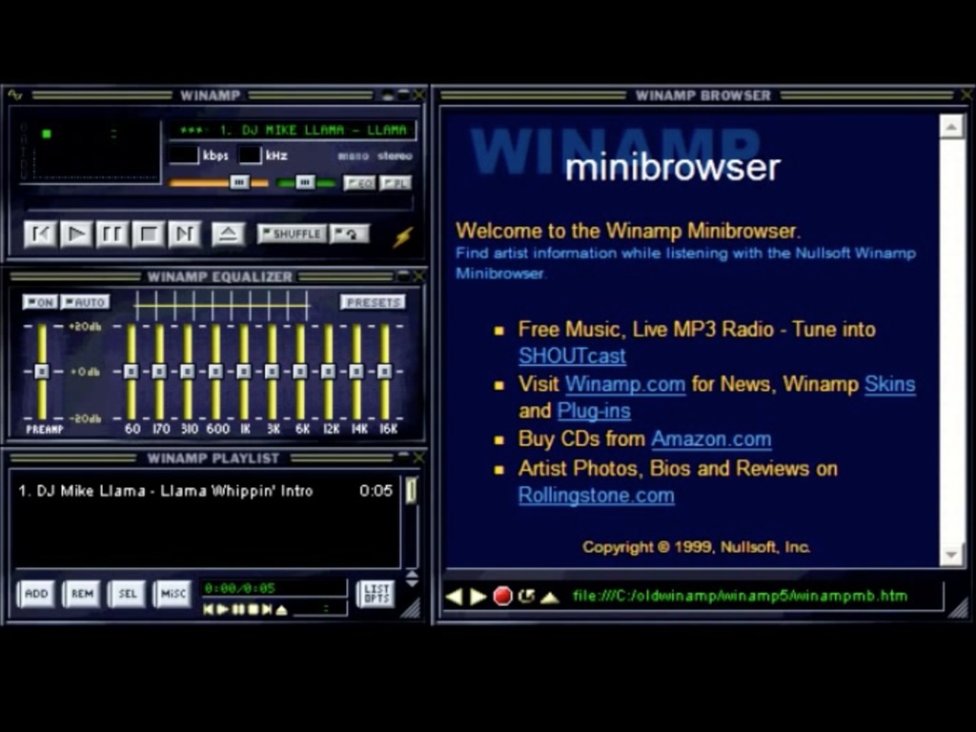The image size is (976, 732).
Task: Turn the equalizer ON
Action: point(40,302)
